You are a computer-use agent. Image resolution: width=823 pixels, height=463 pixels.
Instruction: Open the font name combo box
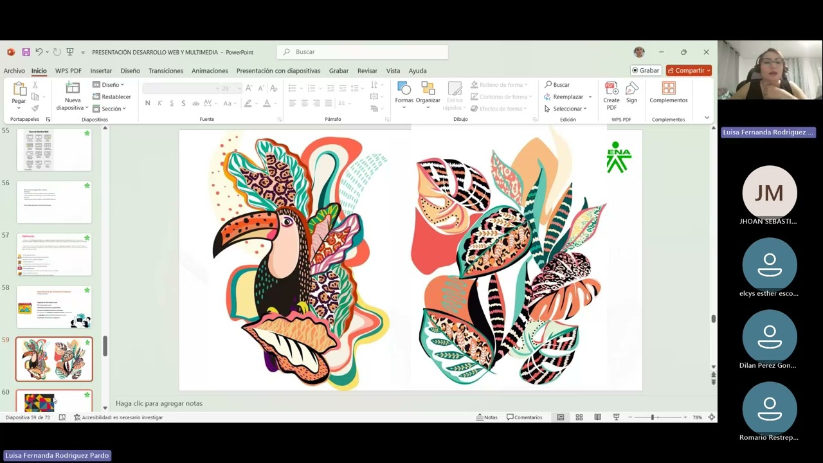pos(180,88)
